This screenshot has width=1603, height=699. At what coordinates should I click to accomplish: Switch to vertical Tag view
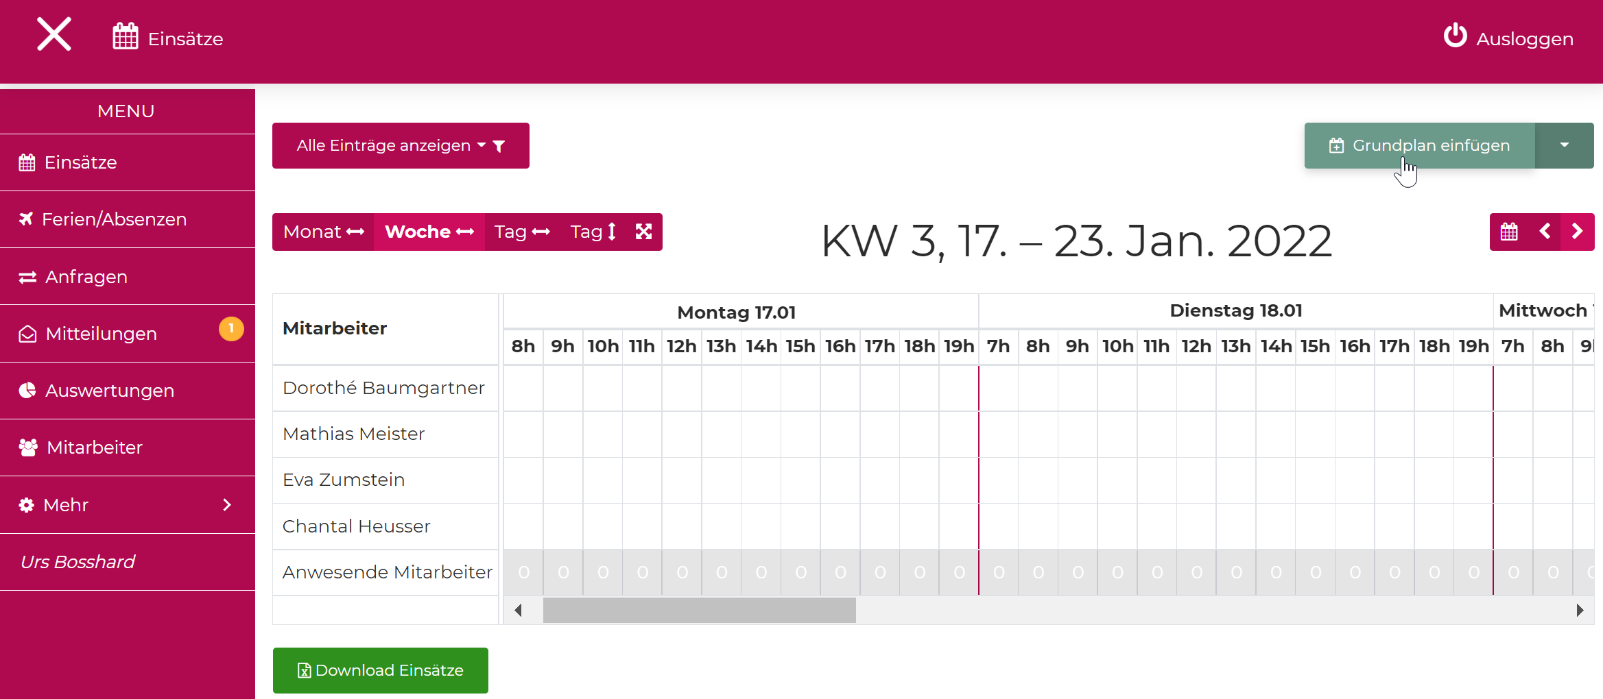coord(593,232)
